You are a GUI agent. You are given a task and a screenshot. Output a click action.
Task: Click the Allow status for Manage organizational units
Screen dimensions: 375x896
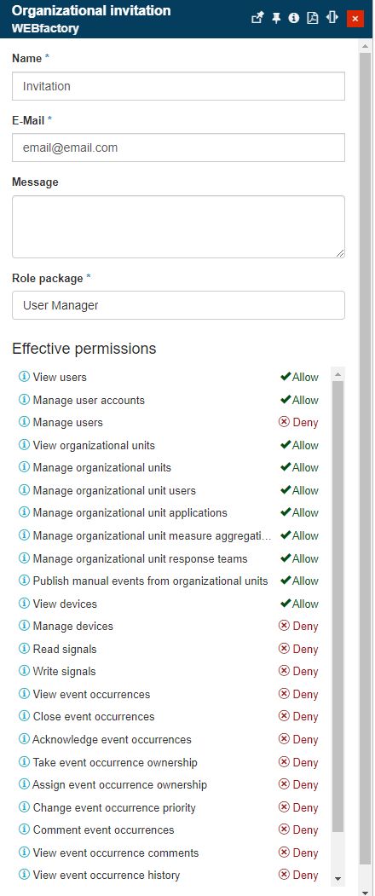pyautogui.click(x=299, y=467)
